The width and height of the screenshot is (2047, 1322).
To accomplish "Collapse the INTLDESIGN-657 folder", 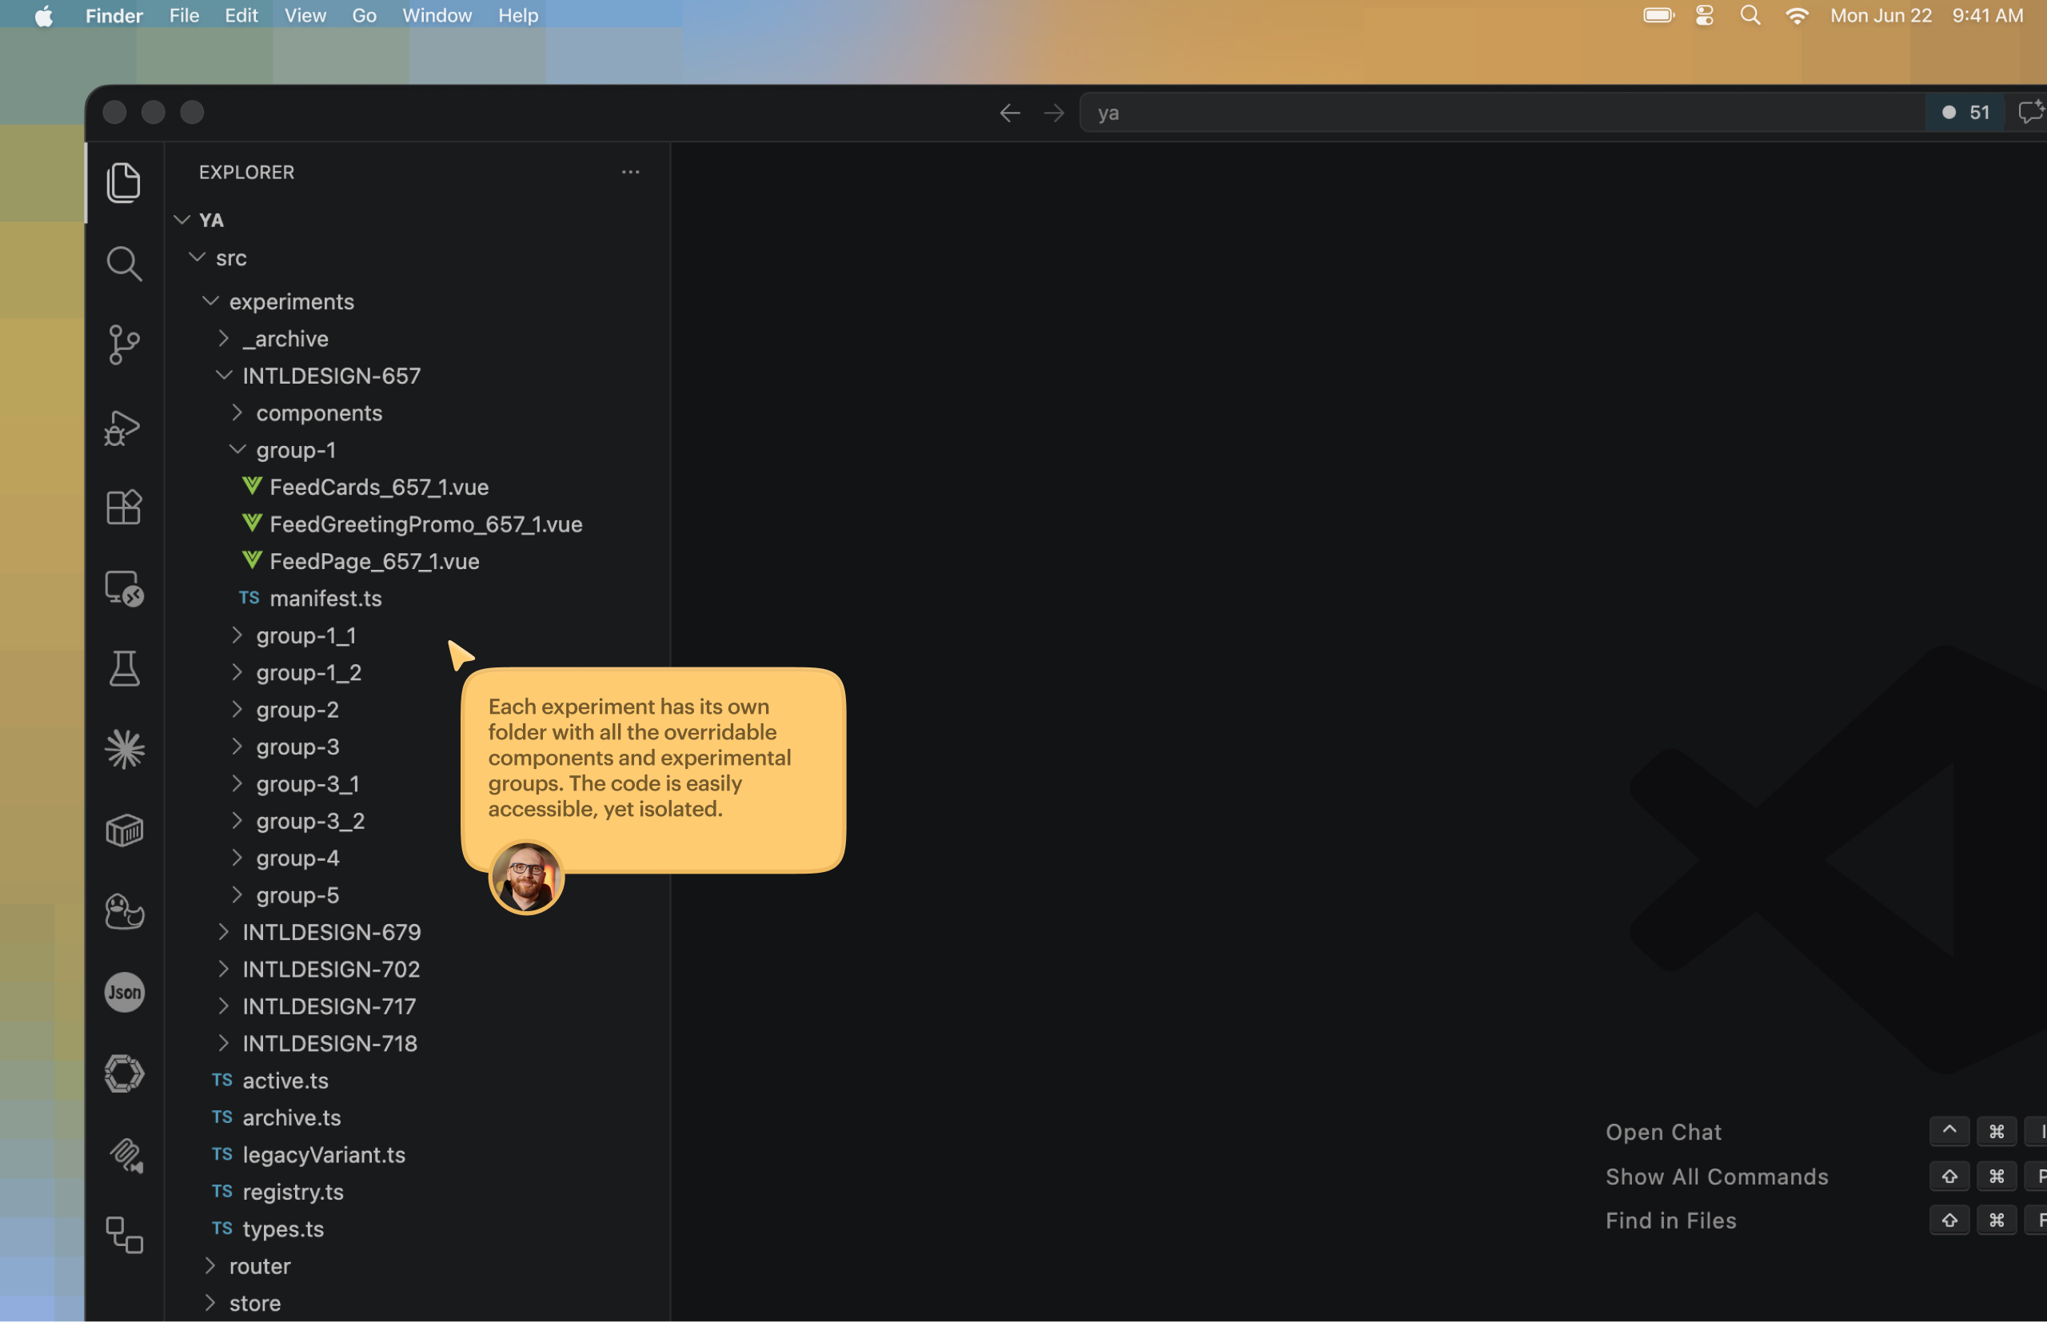I will pos(330,376).
